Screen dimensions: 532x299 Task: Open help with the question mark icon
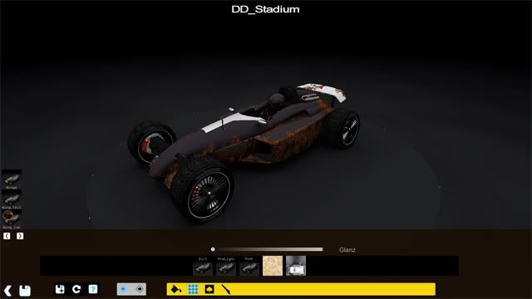[93, 289]
